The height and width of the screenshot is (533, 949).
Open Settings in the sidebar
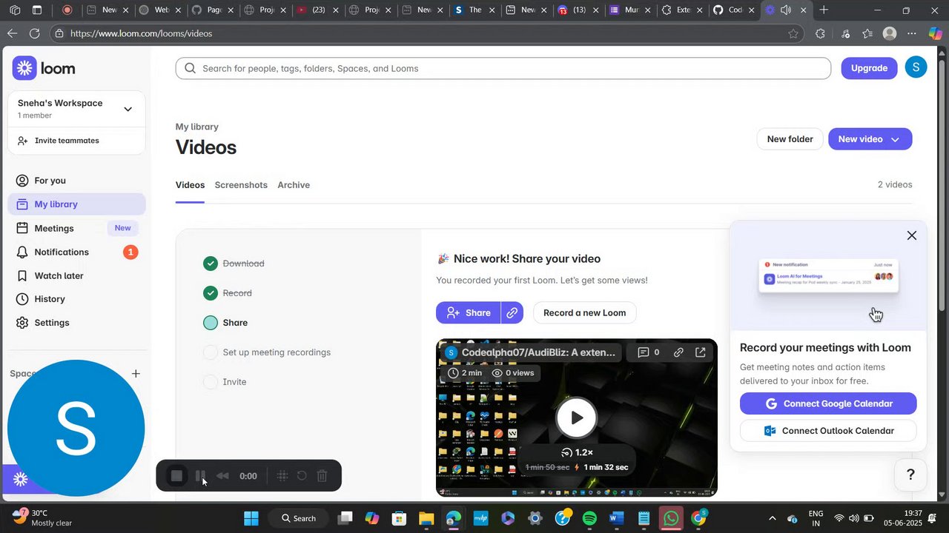76,323
